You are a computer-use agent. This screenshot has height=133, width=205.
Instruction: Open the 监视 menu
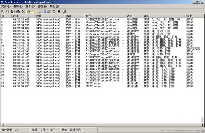click(x=42, y=6)
